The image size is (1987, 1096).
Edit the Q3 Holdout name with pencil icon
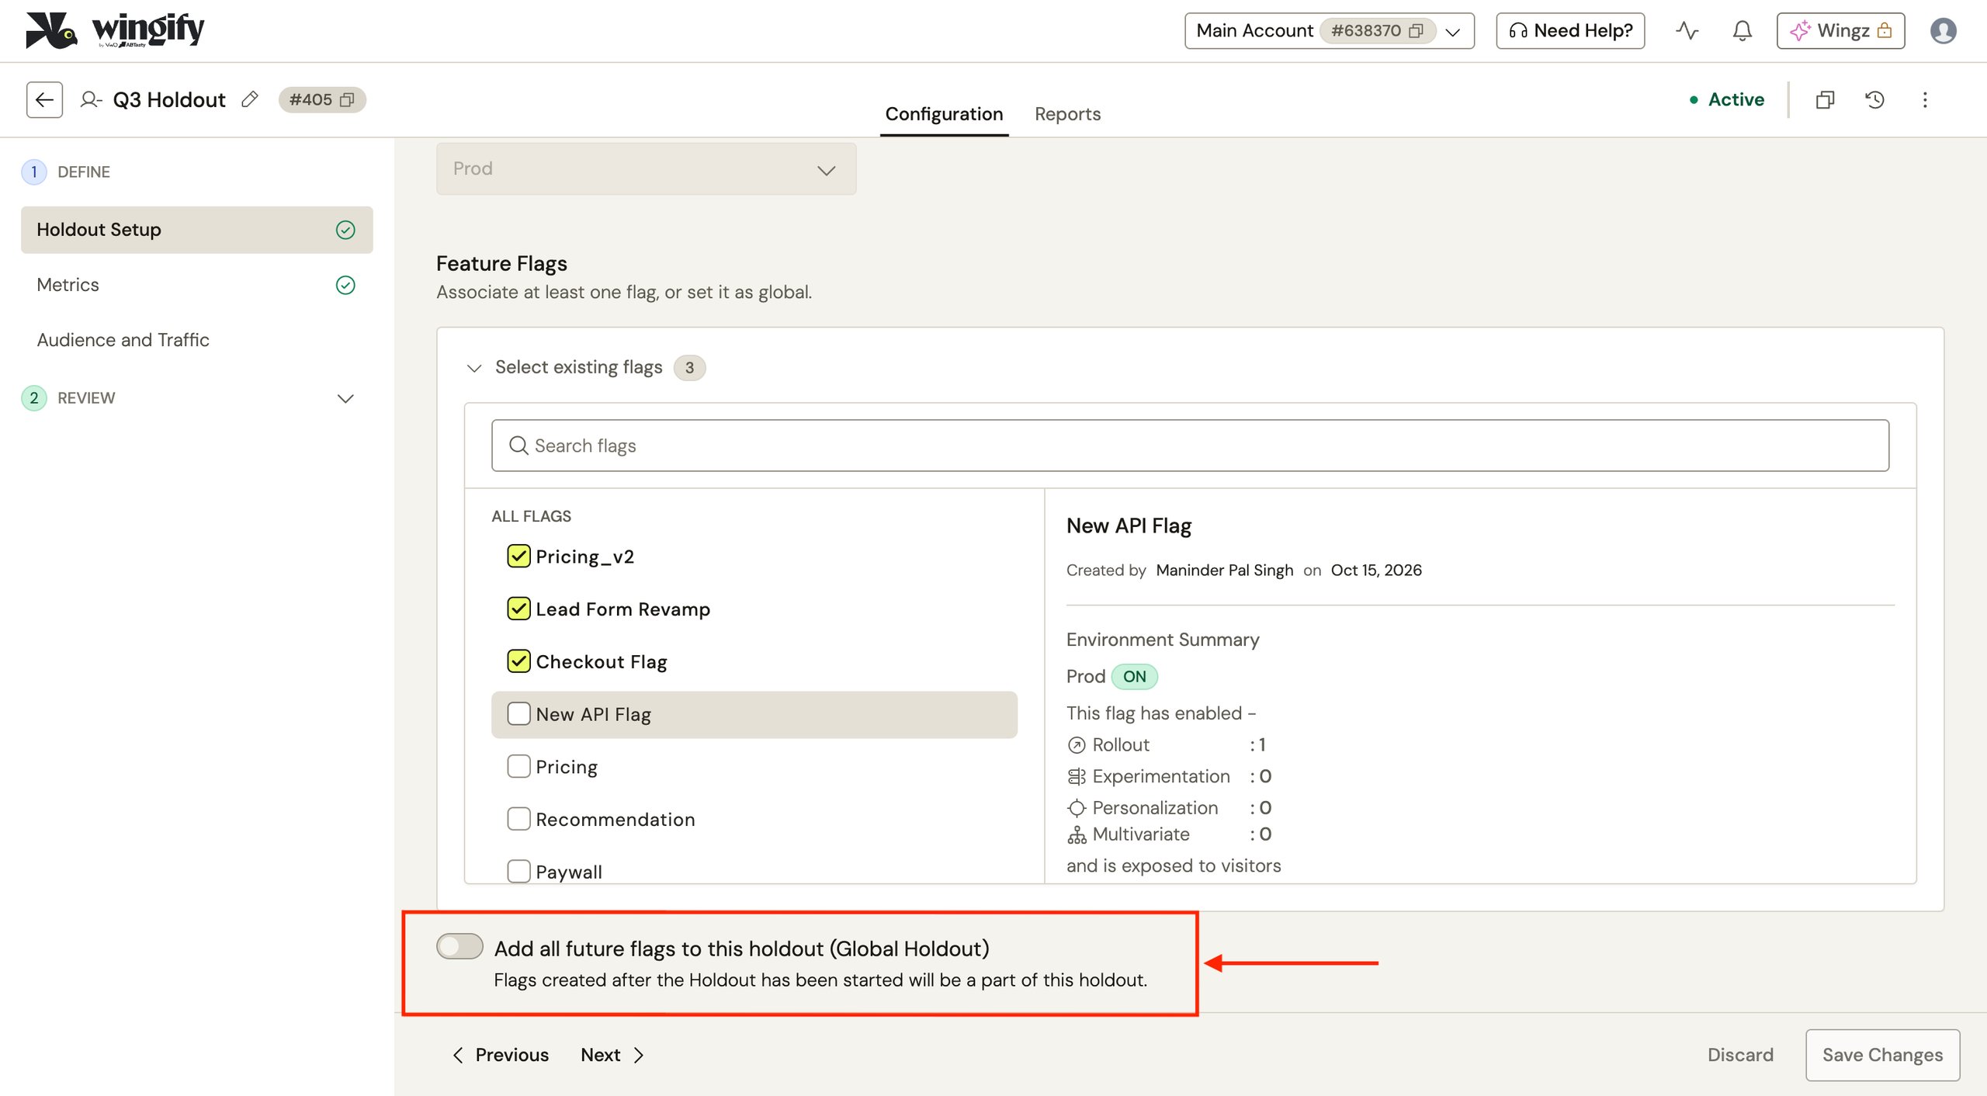pos(250,99)
